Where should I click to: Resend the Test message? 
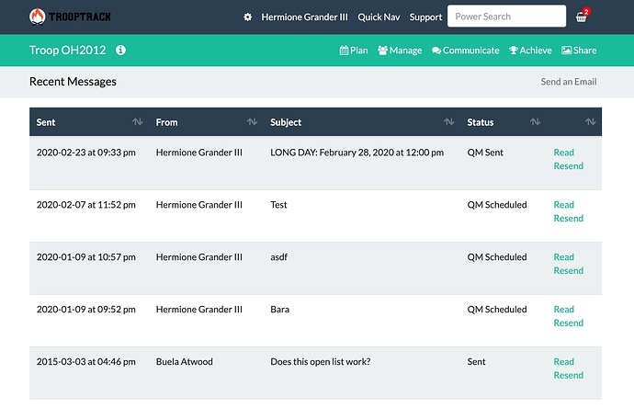[568, 219]
